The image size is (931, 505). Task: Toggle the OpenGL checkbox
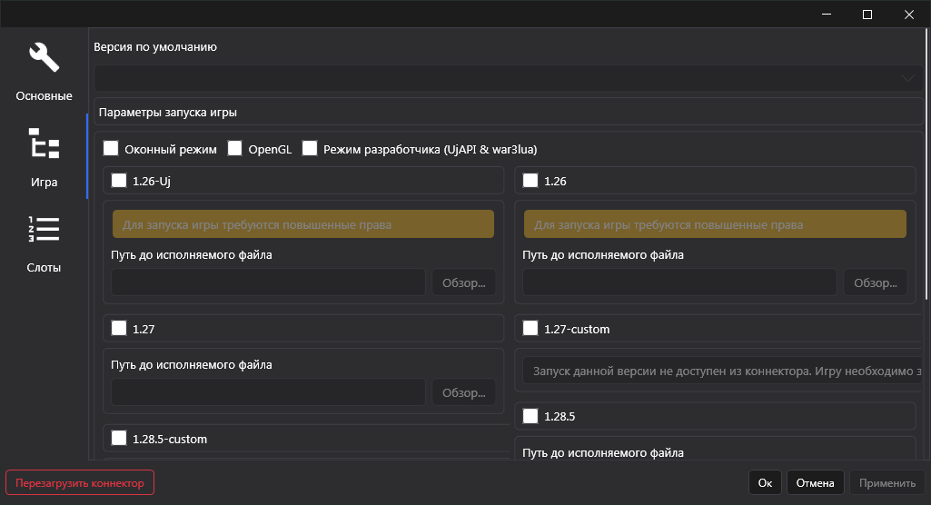click(x=235, y=148)
